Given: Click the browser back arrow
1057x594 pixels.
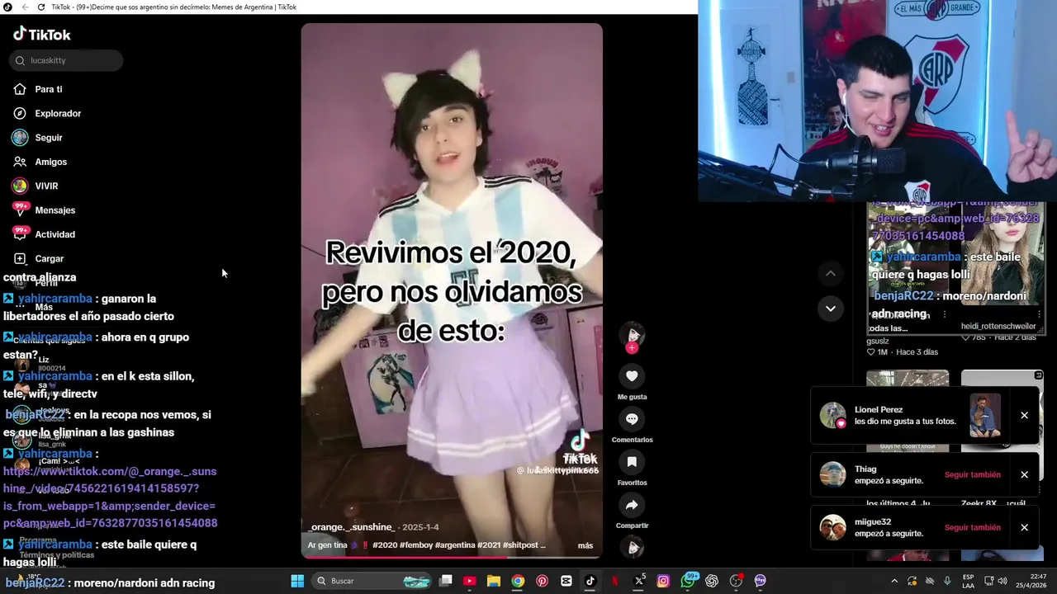Looking at the screenshot, I should (x=25, y=7).
